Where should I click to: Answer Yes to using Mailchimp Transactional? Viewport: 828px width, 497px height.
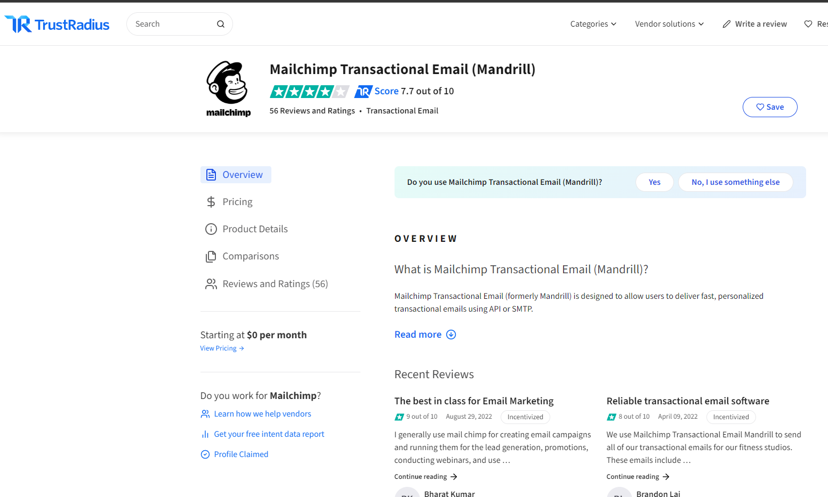[654, 182]
